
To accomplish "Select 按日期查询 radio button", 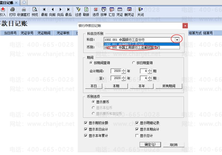I will (x=134, y=63).
